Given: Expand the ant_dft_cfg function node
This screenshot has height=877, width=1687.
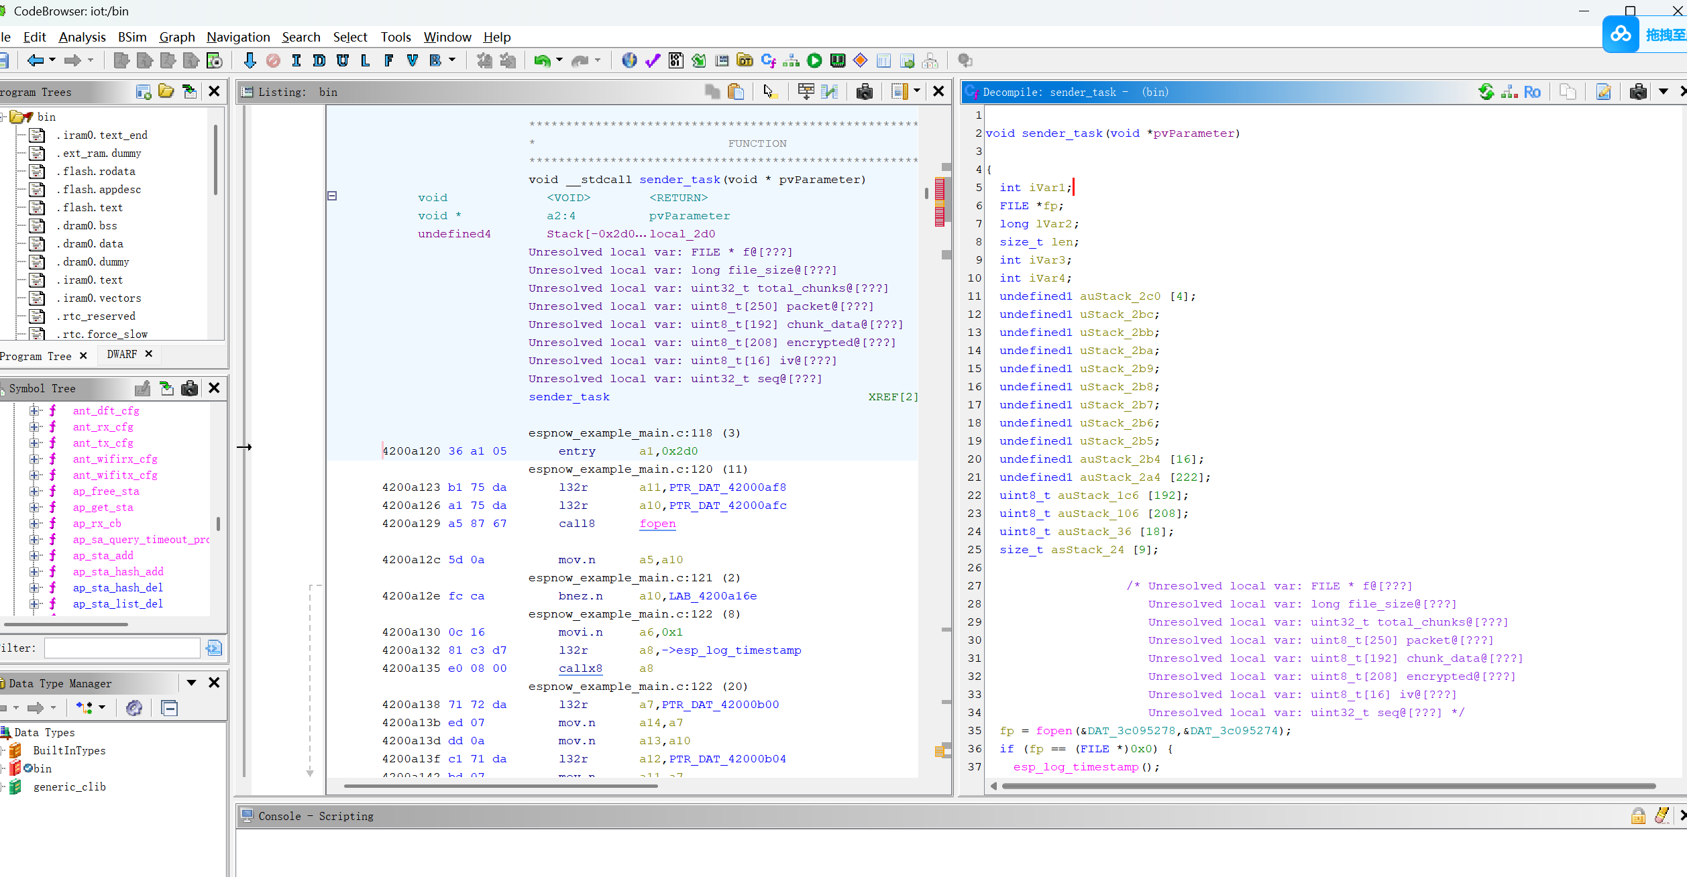Looking at the screenshot, I should pyautogui.click(x=34, y=410).
